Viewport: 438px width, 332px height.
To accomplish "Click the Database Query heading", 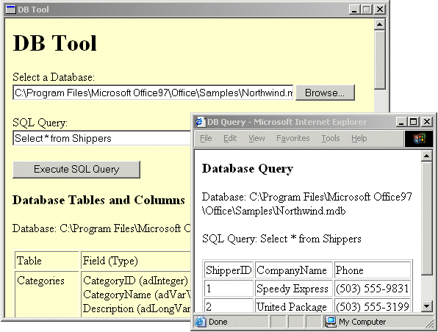I will pos(248,169).
